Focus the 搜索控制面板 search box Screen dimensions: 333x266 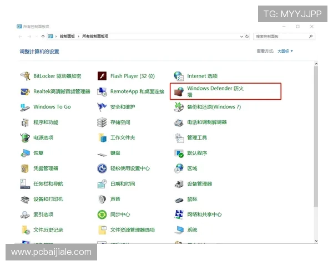pyautogui.click(x=284, y=37)
